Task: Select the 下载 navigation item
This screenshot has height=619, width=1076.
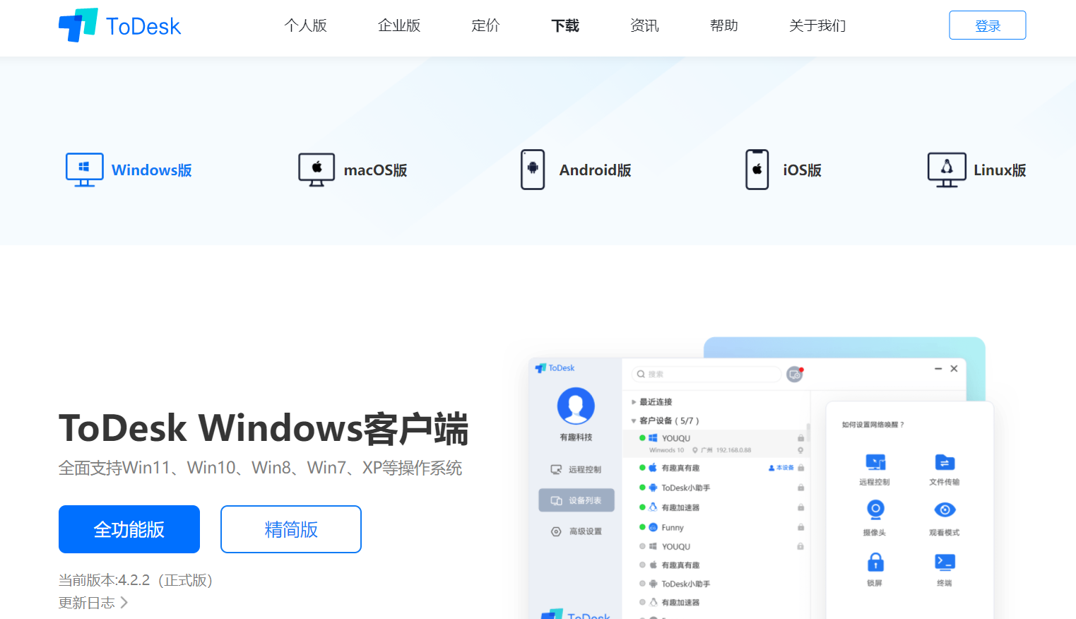Action: [565, 25]
